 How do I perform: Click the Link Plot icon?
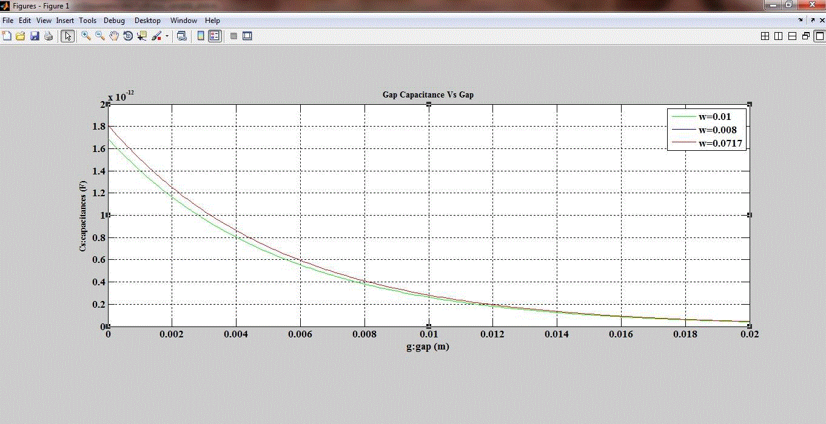coord(181,36)
